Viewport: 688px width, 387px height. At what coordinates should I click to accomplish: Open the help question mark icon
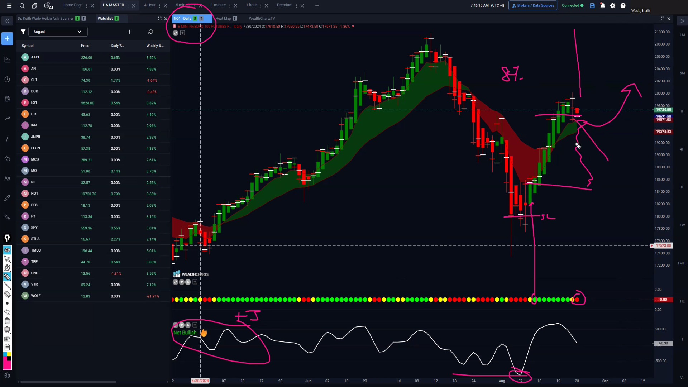[623, 5]
